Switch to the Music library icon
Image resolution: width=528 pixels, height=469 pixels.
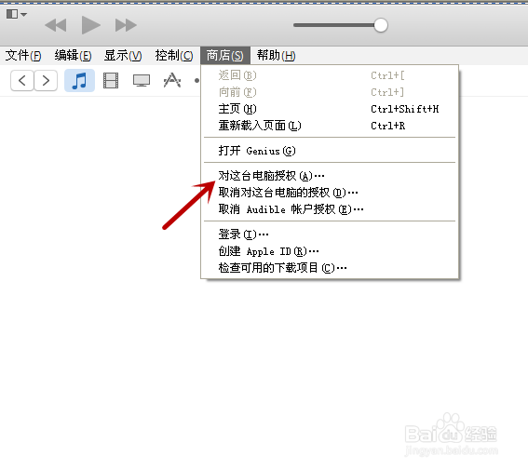click(79, 80)
